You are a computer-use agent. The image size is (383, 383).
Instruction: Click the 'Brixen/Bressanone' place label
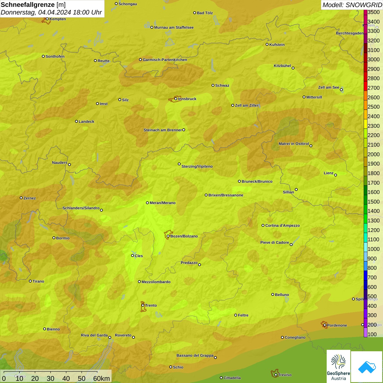tap(226, 195)
